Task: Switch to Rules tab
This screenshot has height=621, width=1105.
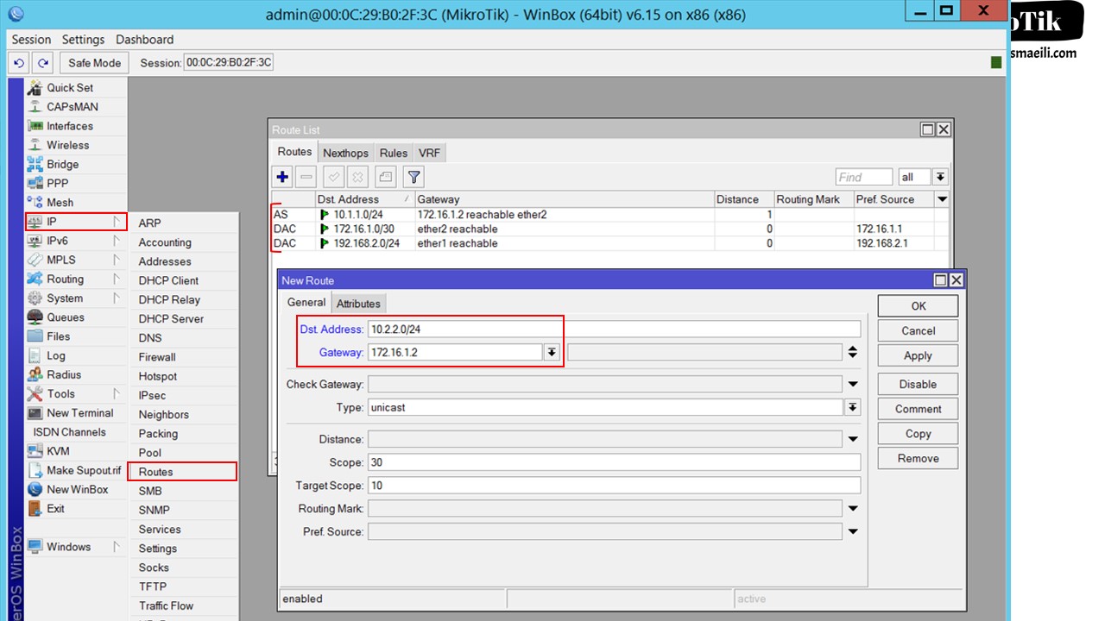Action: 394,153
